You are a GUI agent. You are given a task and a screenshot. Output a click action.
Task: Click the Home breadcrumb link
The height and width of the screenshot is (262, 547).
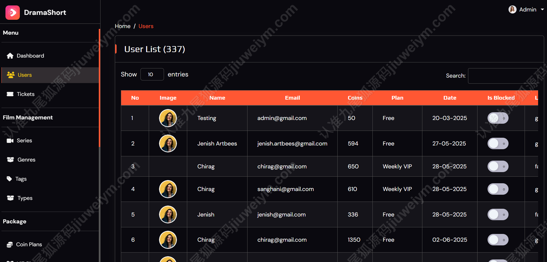coord(123,26)
